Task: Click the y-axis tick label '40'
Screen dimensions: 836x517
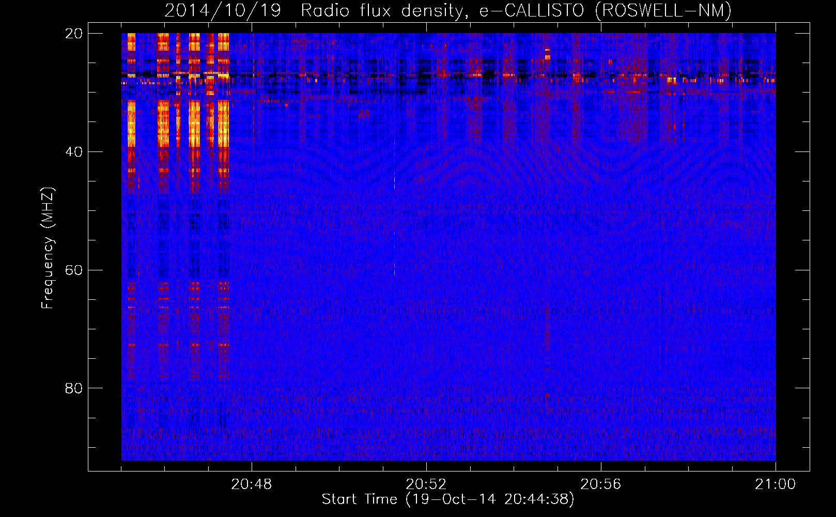Action: (73, 152)
